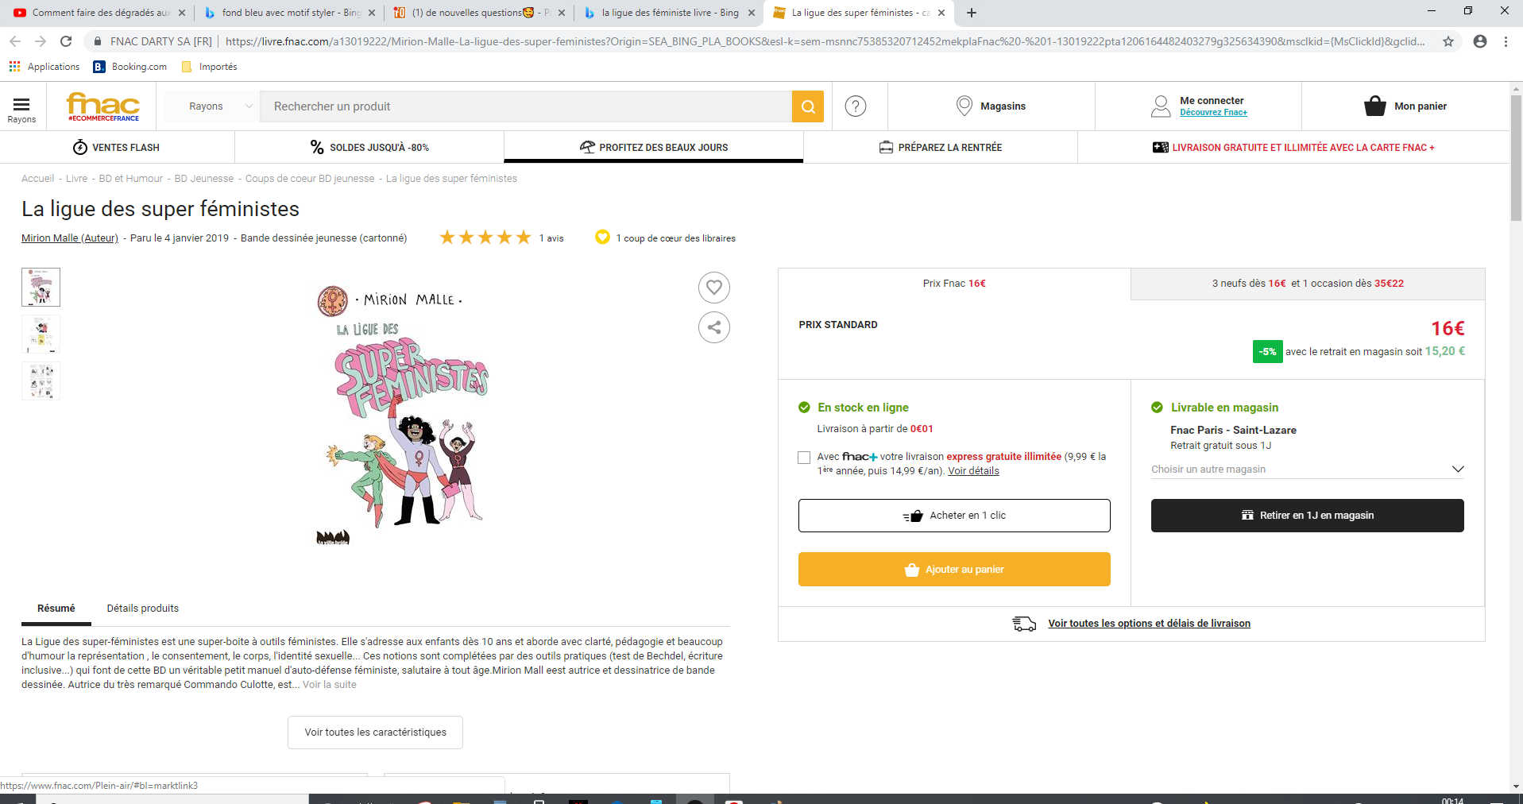
Task: Open author link Mirion Malle
Action: click(x=70, y=238)
